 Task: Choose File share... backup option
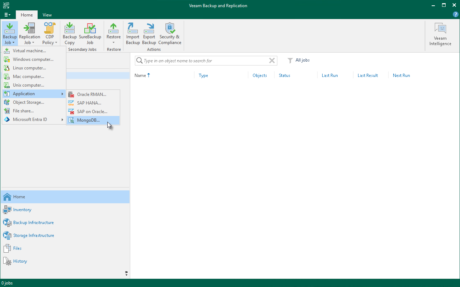[x=34, y=111]
